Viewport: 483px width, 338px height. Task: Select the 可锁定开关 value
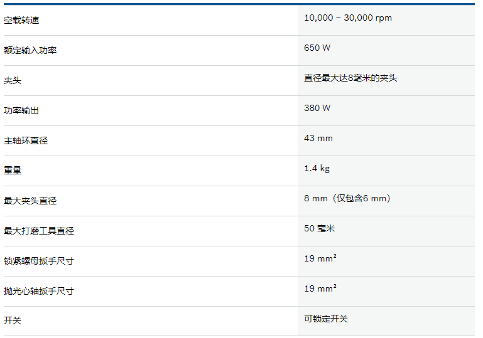(326, 319)
